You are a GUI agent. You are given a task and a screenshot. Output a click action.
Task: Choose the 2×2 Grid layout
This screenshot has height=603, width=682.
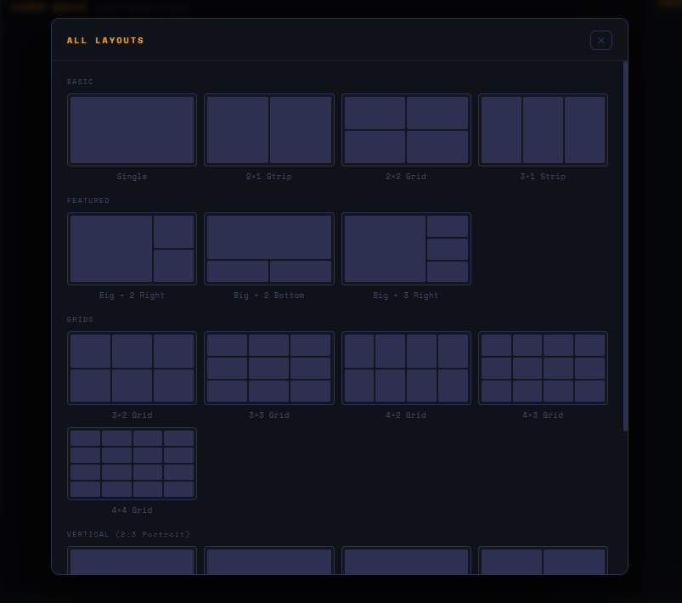(406, 129)
